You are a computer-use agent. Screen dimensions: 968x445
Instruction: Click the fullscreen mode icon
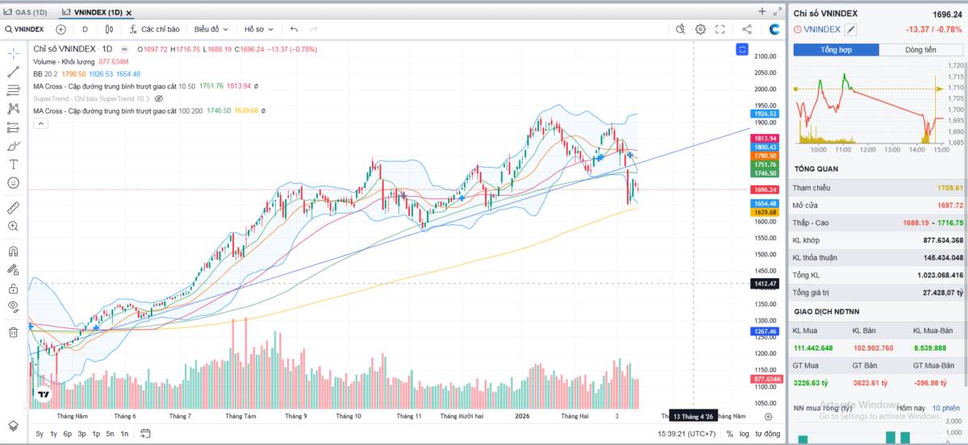tap(720, 29)
